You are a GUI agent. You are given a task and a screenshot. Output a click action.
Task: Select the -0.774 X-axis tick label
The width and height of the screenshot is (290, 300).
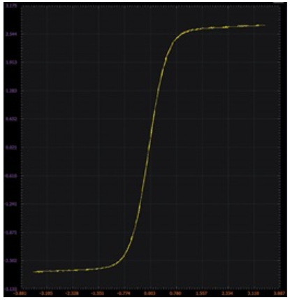(x=125, y=293)
